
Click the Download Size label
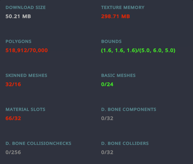point(26,7)
